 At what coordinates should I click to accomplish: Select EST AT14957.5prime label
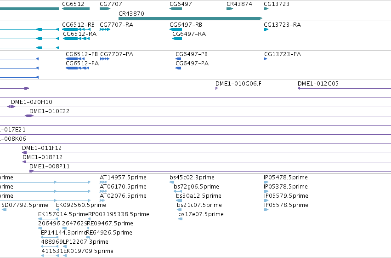(x=123, y=178)
